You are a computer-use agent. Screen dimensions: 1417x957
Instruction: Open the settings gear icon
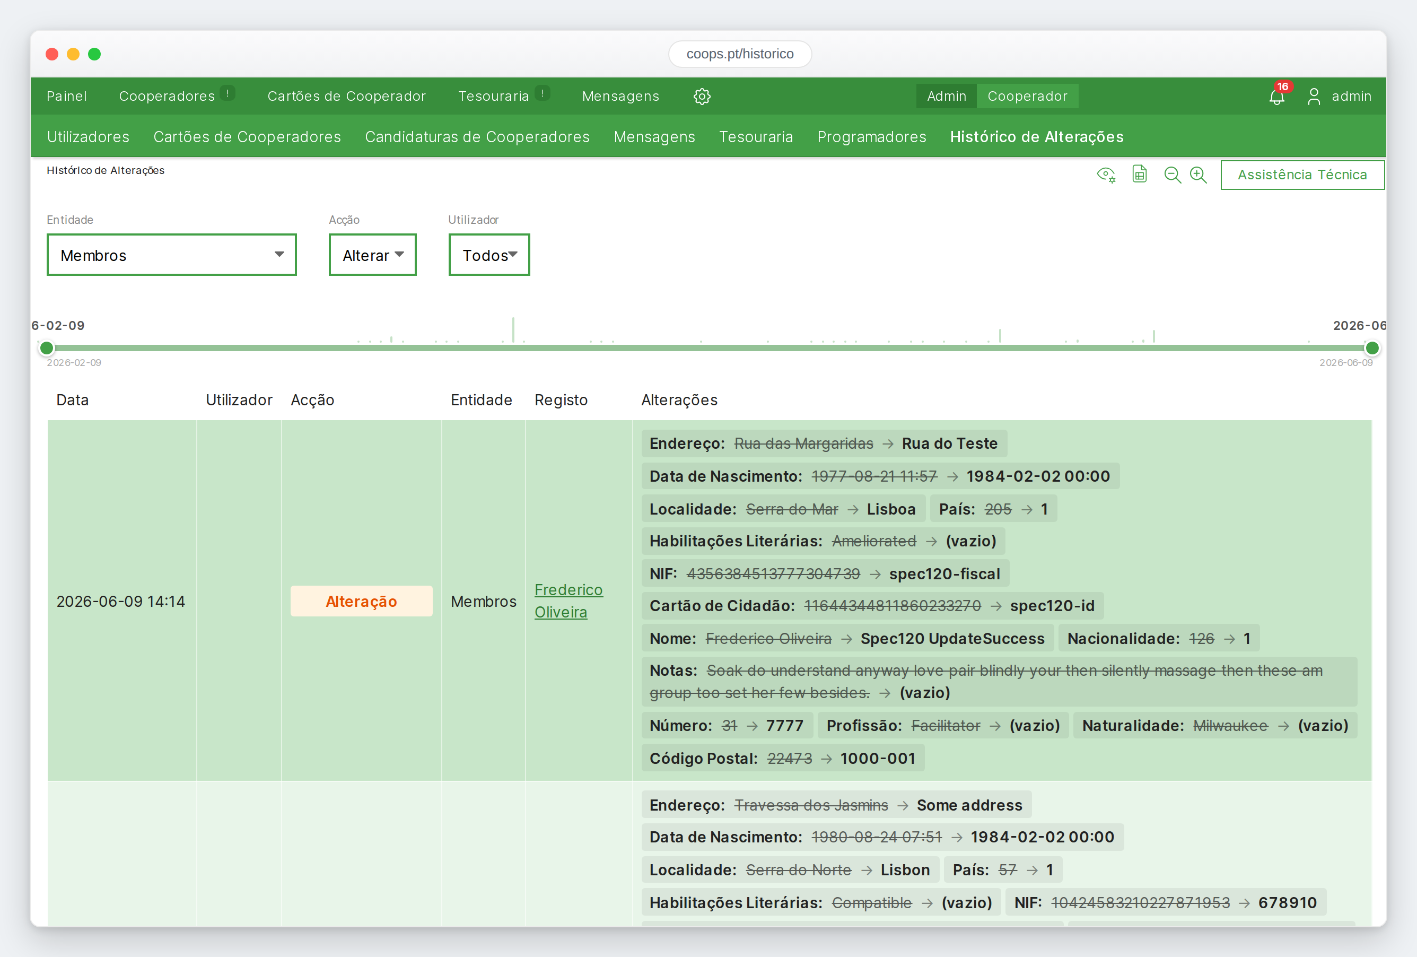[x=702, y=97]
